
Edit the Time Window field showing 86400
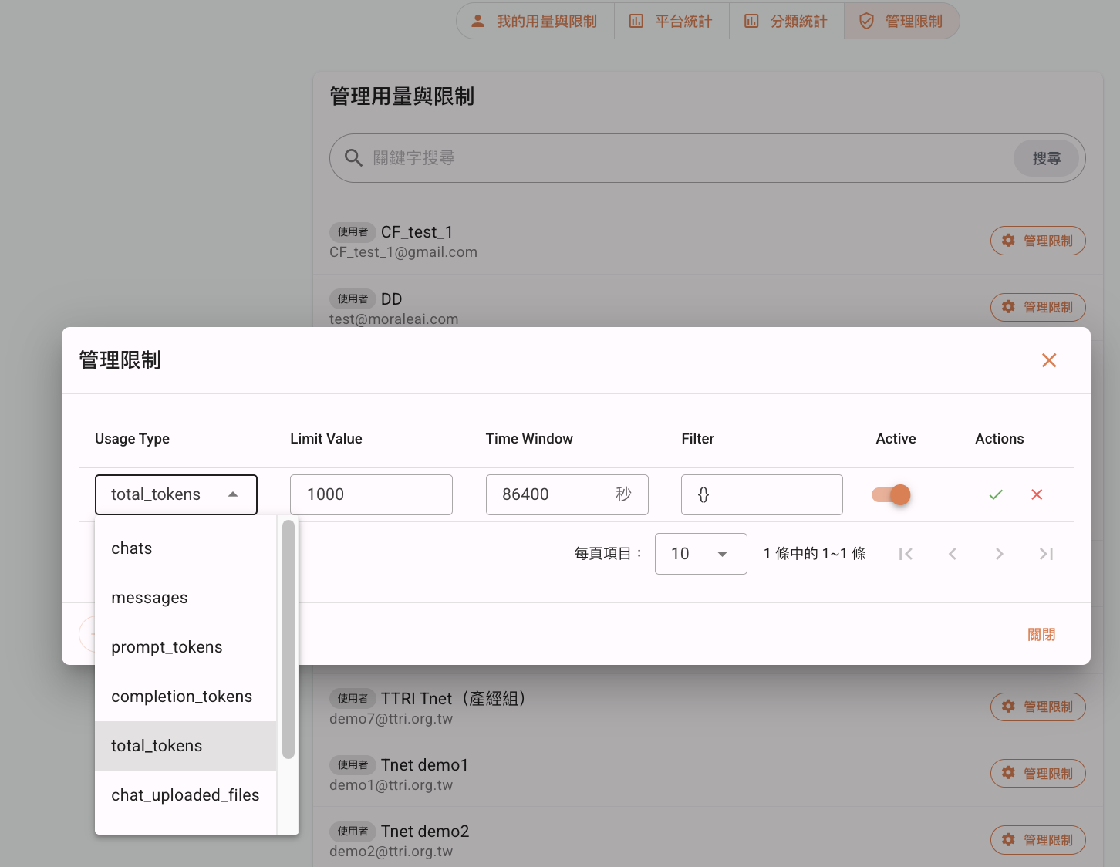(567, 494)
